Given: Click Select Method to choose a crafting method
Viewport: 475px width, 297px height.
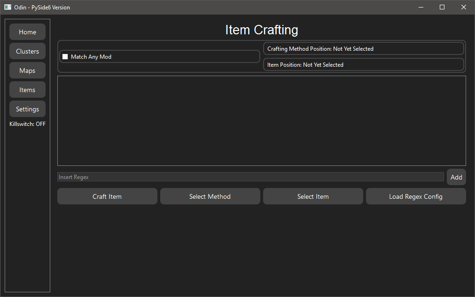Looking at the screenshot, I should [210, 196].
